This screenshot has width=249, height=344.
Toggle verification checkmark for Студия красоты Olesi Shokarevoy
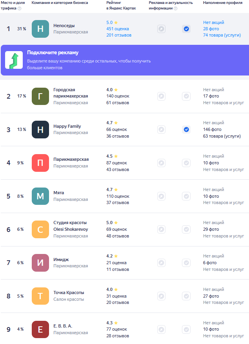pos(186,229)
